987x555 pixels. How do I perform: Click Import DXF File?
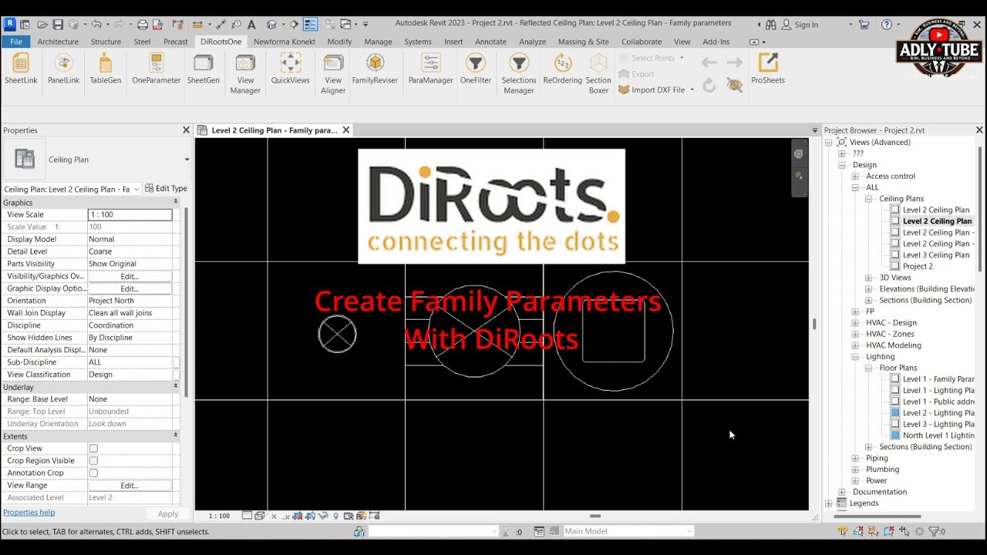click(x=656, y=90)
